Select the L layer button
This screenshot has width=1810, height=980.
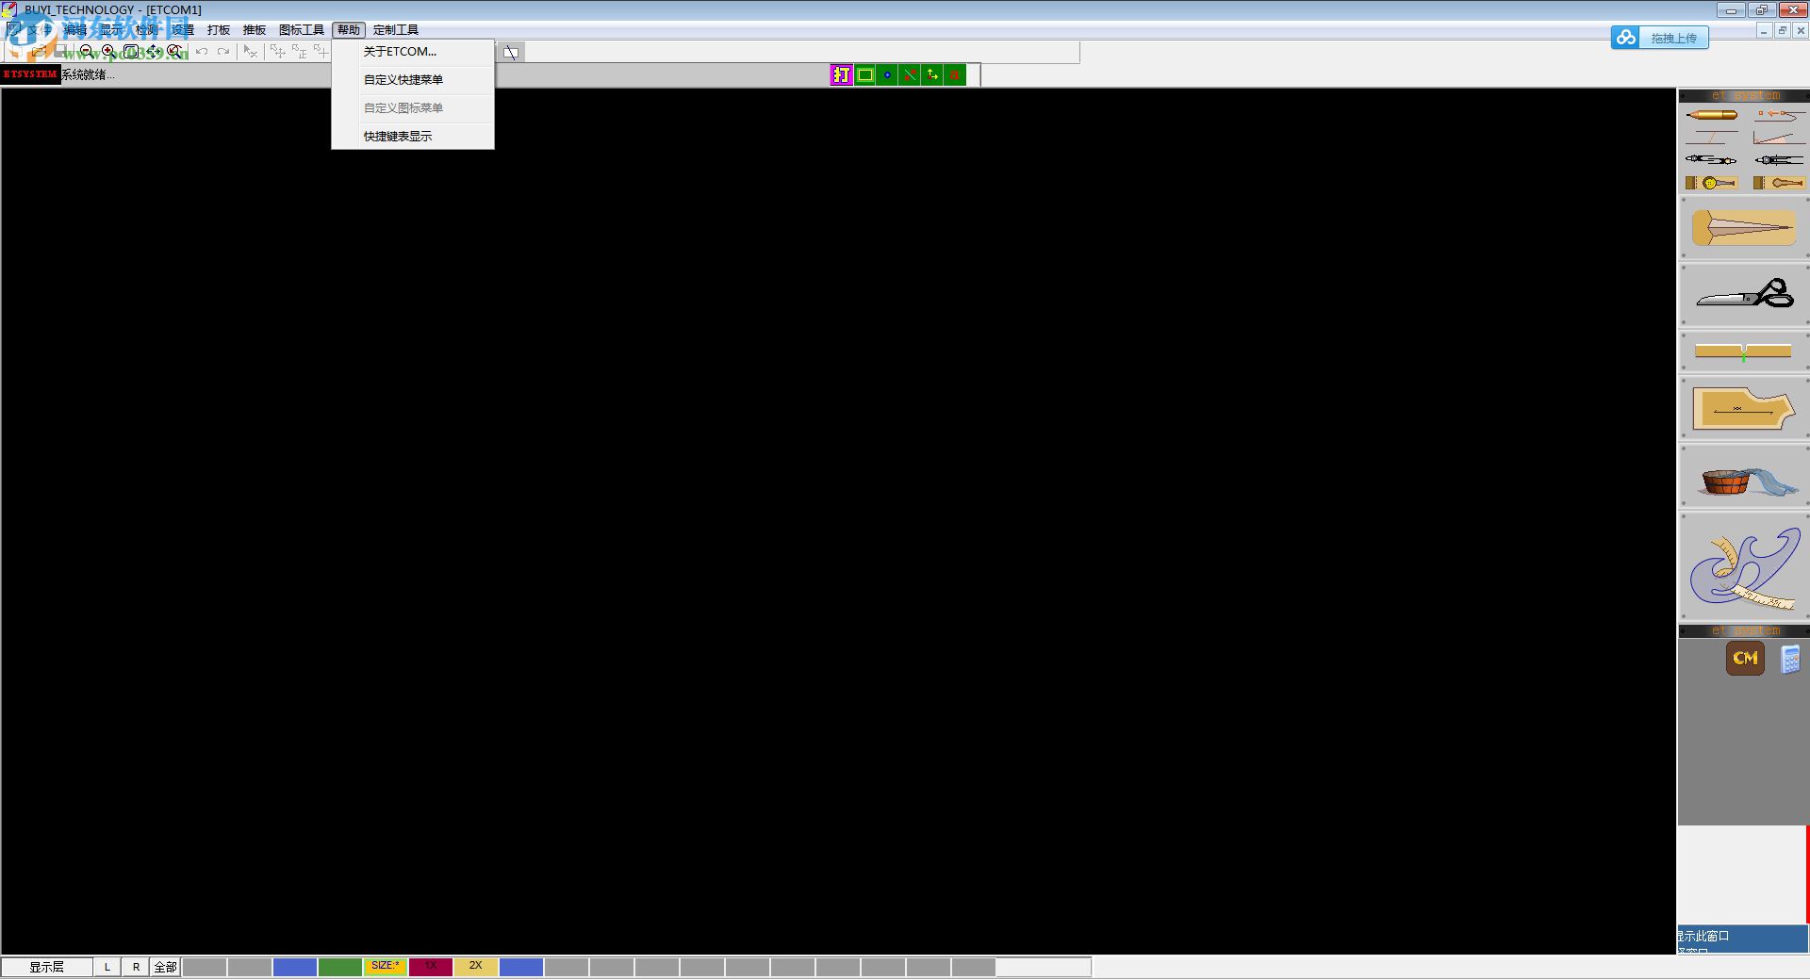point(107,967)
